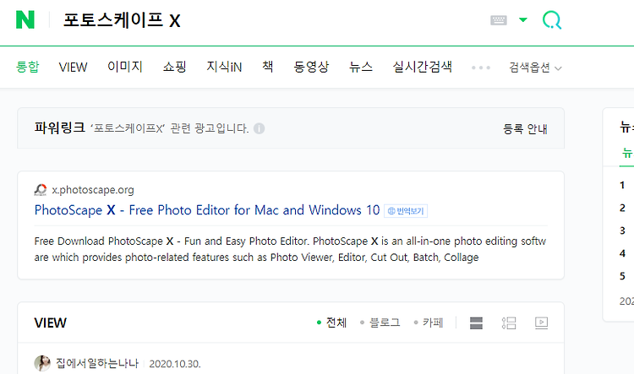The width and height of the screenshot is (634, 374).
Task: Switch to the VIEW tab
Action: point(73,67)
